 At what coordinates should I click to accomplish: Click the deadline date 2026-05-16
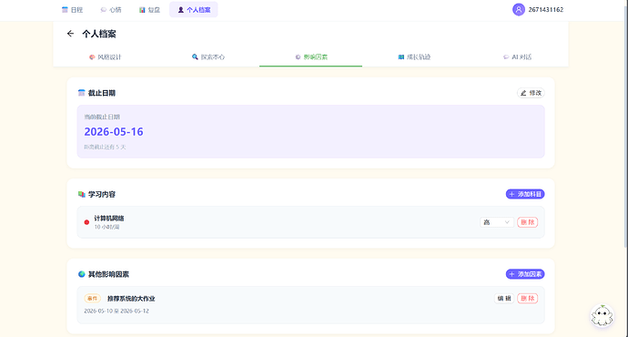(x=114, y=132)
